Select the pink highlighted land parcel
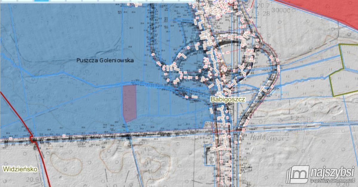 (x=130, y=103)
